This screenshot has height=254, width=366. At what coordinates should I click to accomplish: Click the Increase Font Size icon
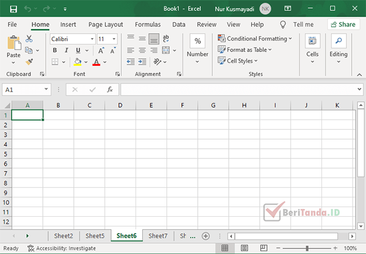click(101, 50)
